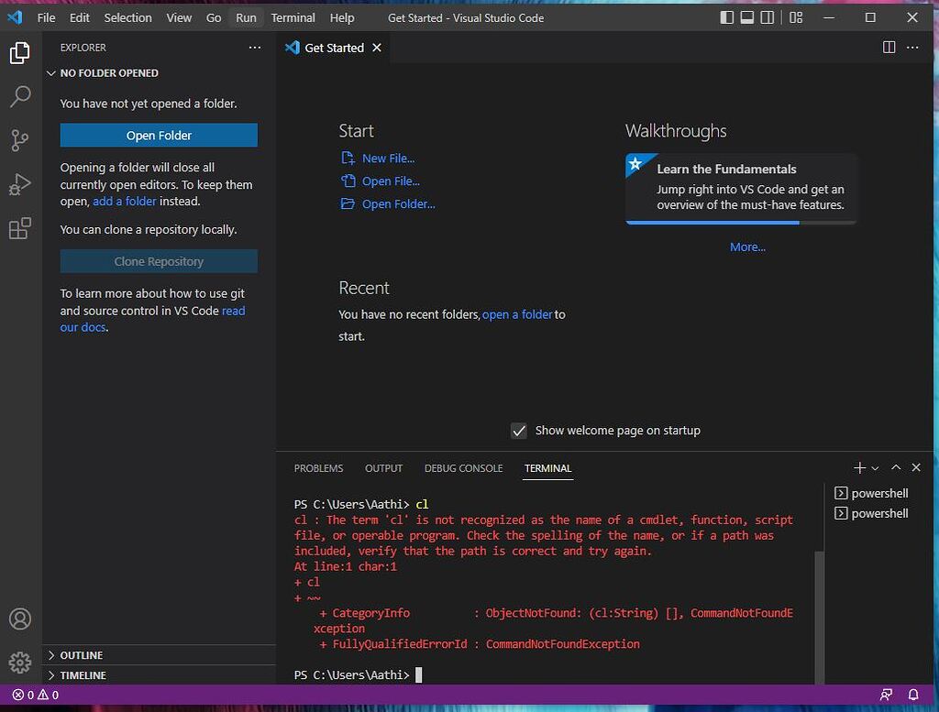Switch to the OUTPUT panel tab
The image size is (939, 712).
point(384,468)
